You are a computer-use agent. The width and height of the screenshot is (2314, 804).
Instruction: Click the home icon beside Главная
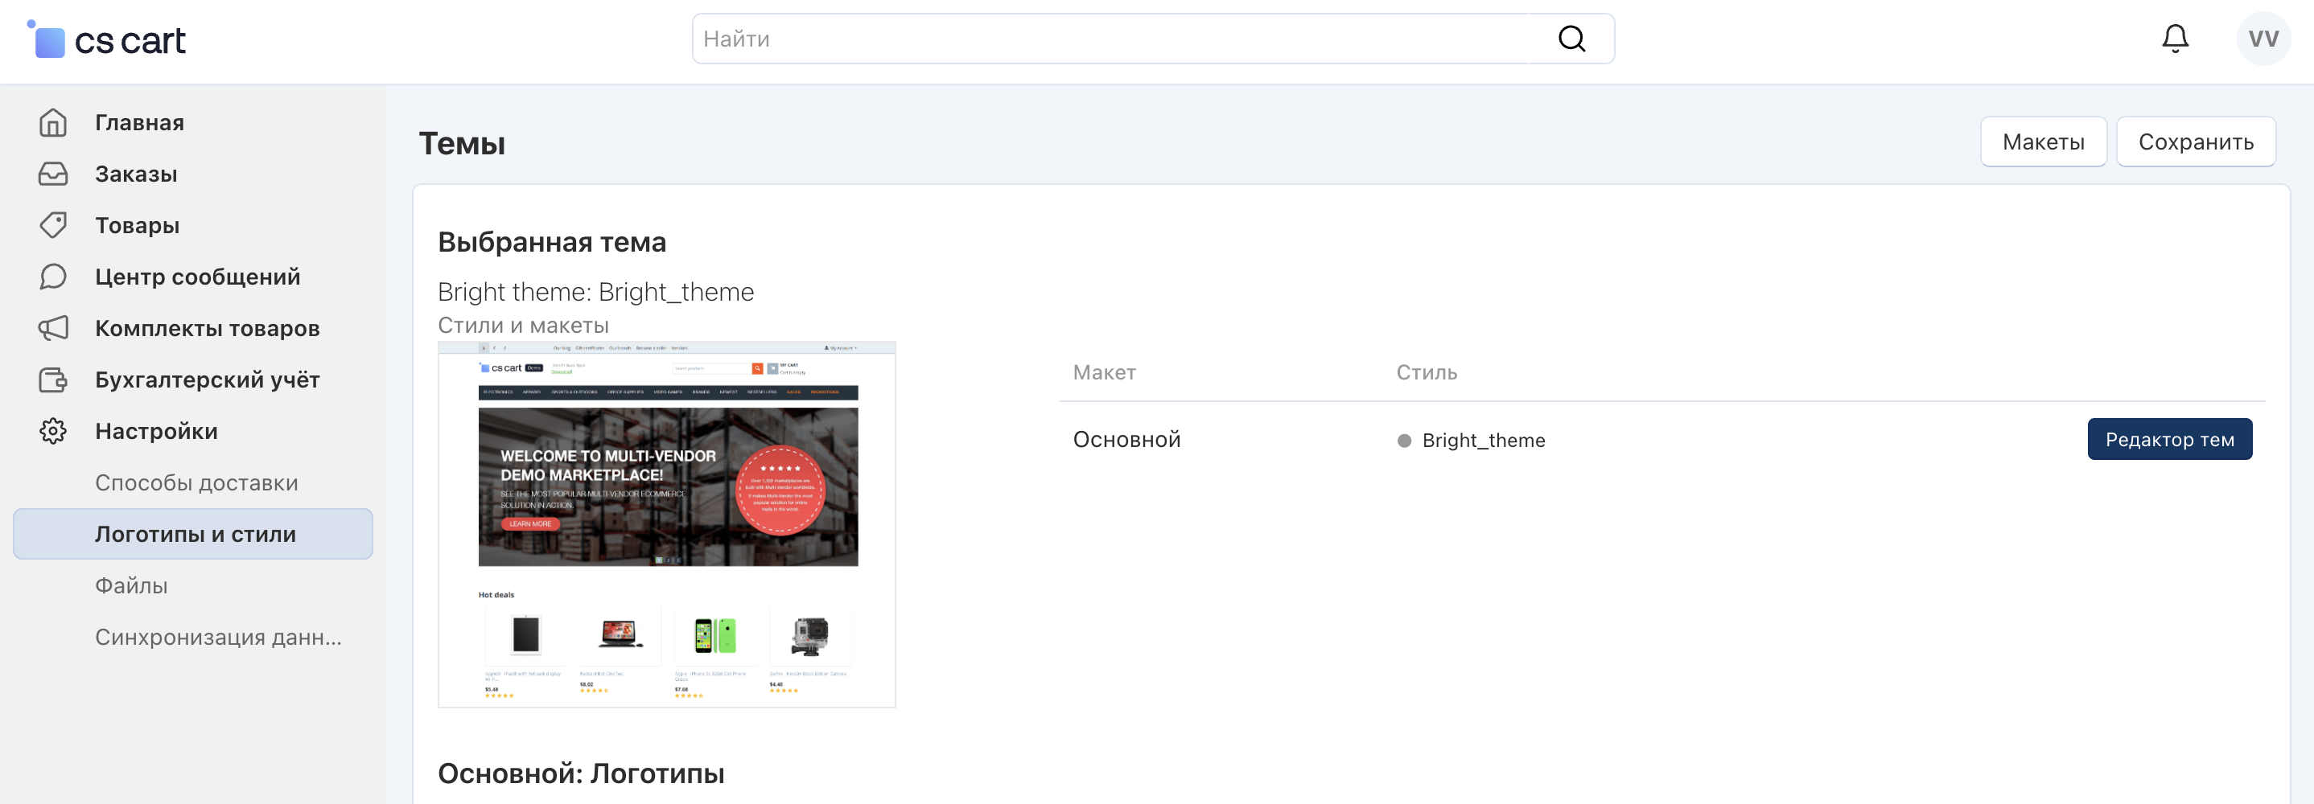point(53,123)
